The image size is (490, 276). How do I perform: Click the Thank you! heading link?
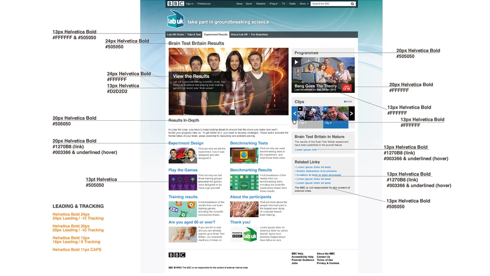(241, 222)
